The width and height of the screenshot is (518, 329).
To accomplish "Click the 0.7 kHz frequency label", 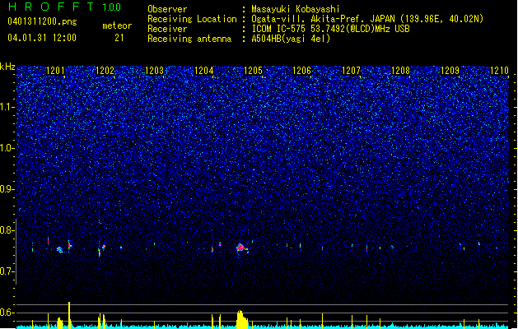I will tap(7, 271).
